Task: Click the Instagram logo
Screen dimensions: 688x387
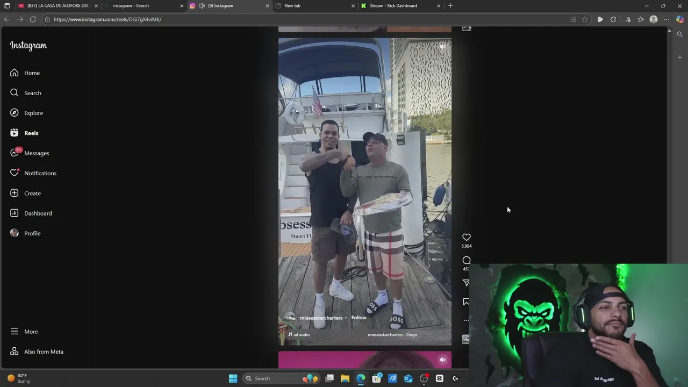Action: (28, 46)
